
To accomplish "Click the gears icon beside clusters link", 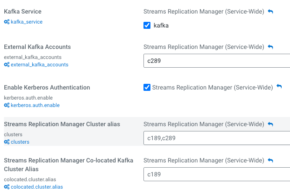I will (x=7, y=142).
